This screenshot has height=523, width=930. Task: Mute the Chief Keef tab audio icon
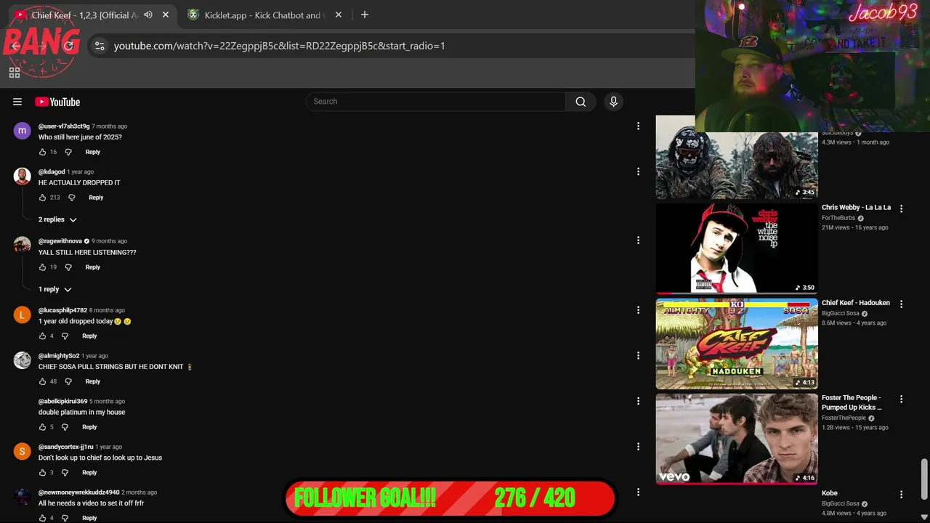tap(148, 15)
